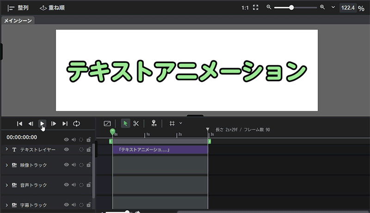Enable loop playback
Screen dimensions: 370x213
coord(77,124)
